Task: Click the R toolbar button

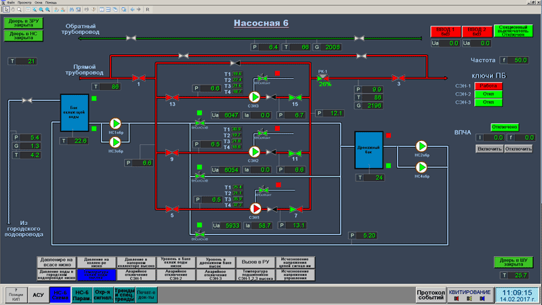Action: tap(148, 9)
